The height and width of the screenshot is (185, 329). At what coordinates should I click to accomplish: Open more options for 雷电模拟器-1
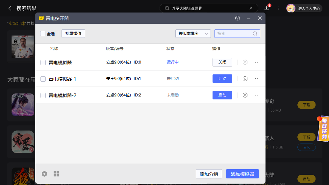tap(256, 79)
